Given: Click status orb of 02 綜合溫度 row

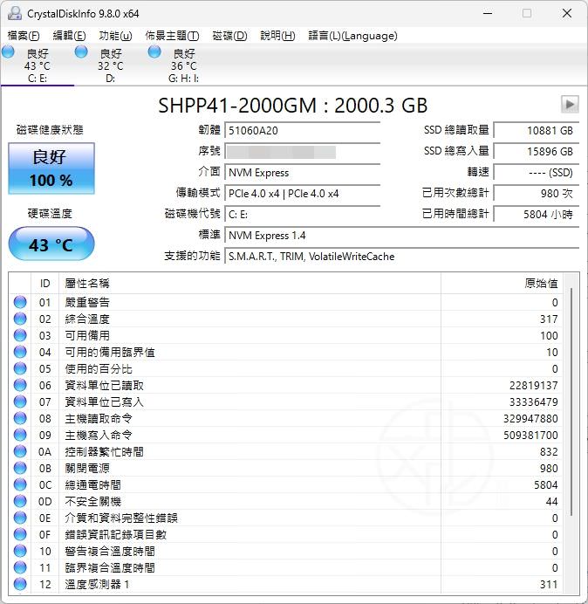Looking at the screenshot, I should [20, 319].
